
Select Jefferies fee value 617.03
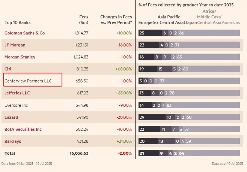[x=83, y=93]
